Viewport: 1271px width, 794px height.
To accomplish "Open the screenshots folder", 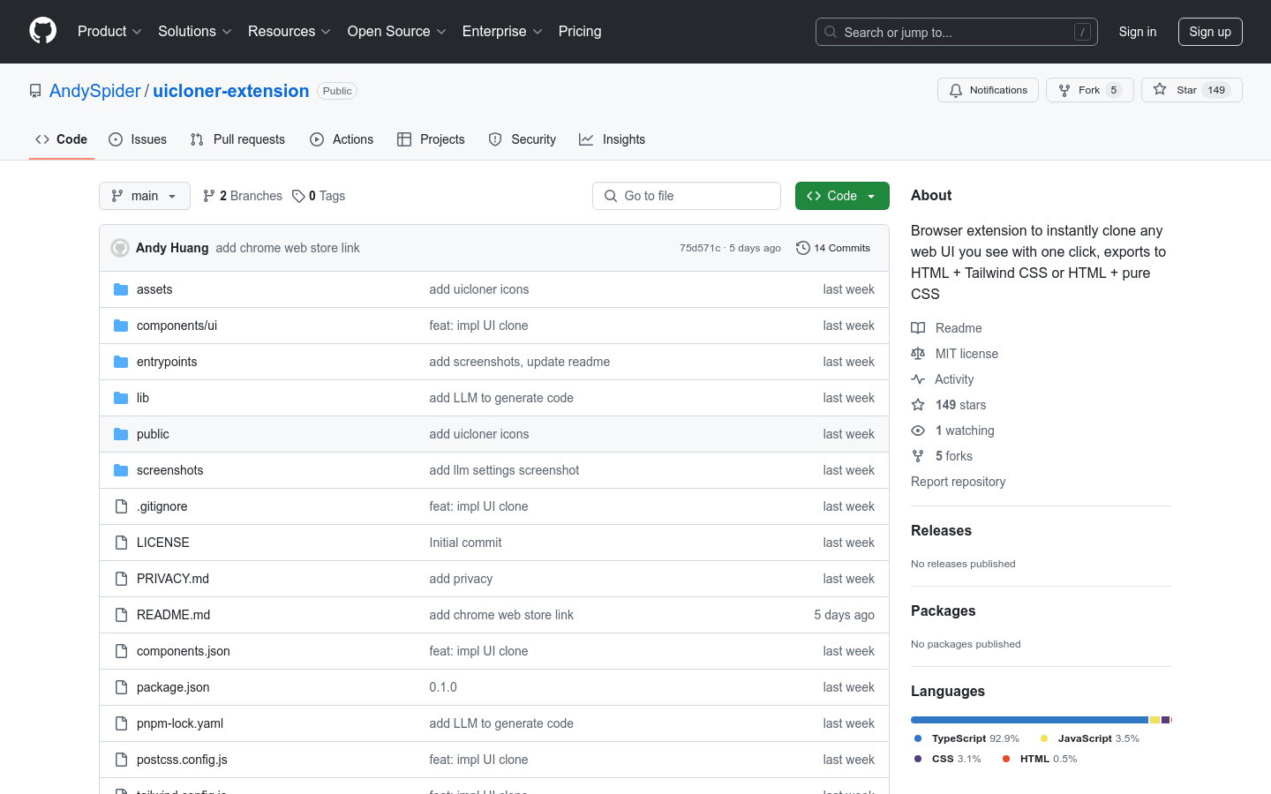I will (x=169, y=470).
